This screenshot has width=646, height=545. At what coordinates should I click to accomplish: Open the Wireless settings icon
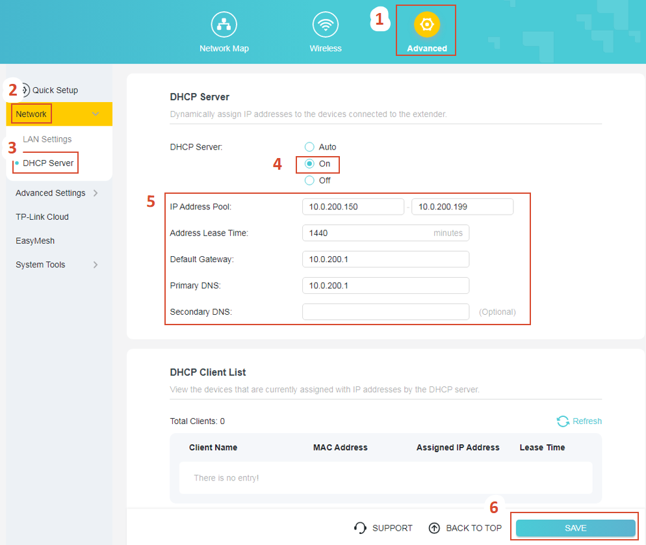click(326, 24)
